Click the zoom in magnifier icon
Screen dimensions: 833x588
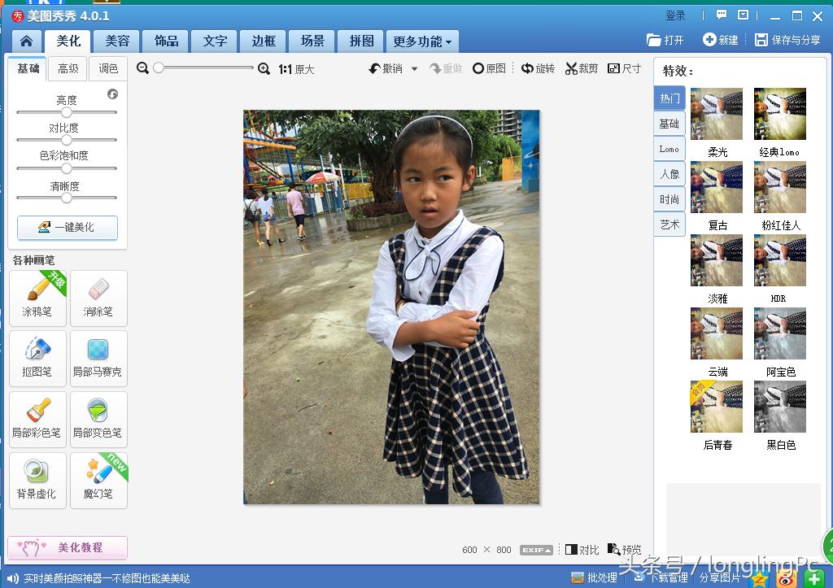tap(264, 68)
